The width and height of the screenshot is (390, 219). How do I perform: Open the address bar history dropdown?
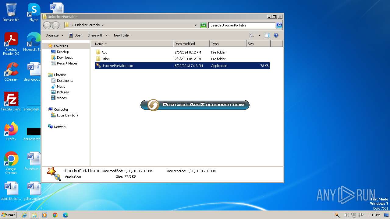click(196, 25)
